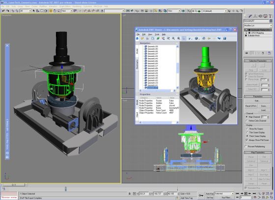Click the Geometry57 object color swatch
The width and height of the screenshot is (275, 200).
tap(271, 21)
